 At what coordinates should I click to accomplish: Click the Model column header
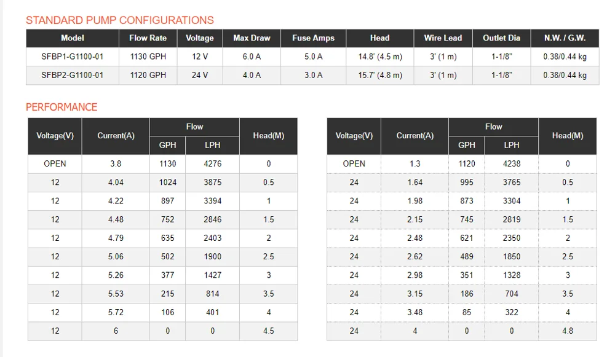[72, 38]
